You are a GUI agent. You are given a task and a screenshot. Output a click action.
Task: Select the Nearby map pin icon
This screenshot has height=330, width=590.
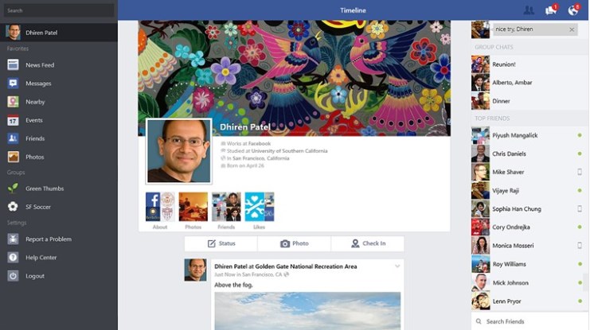(13, 102)
